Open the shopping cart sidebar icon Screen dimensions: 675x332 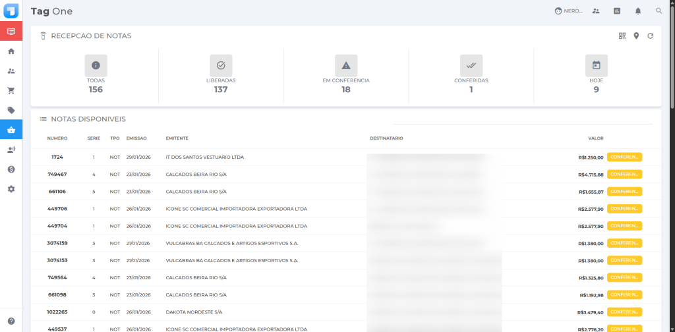point(11,90)
